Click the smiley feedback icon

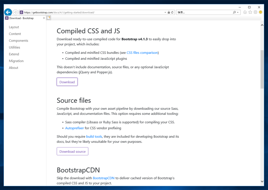coord(261,12)
